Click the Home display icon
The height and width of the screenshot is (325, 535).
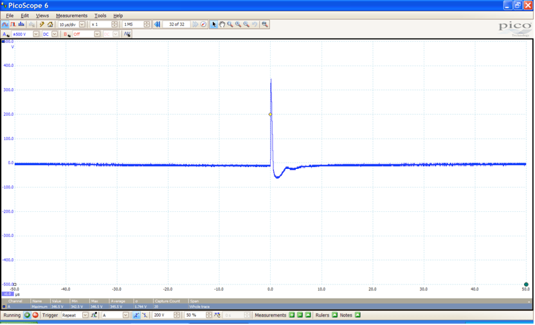[x=50, y=24]
